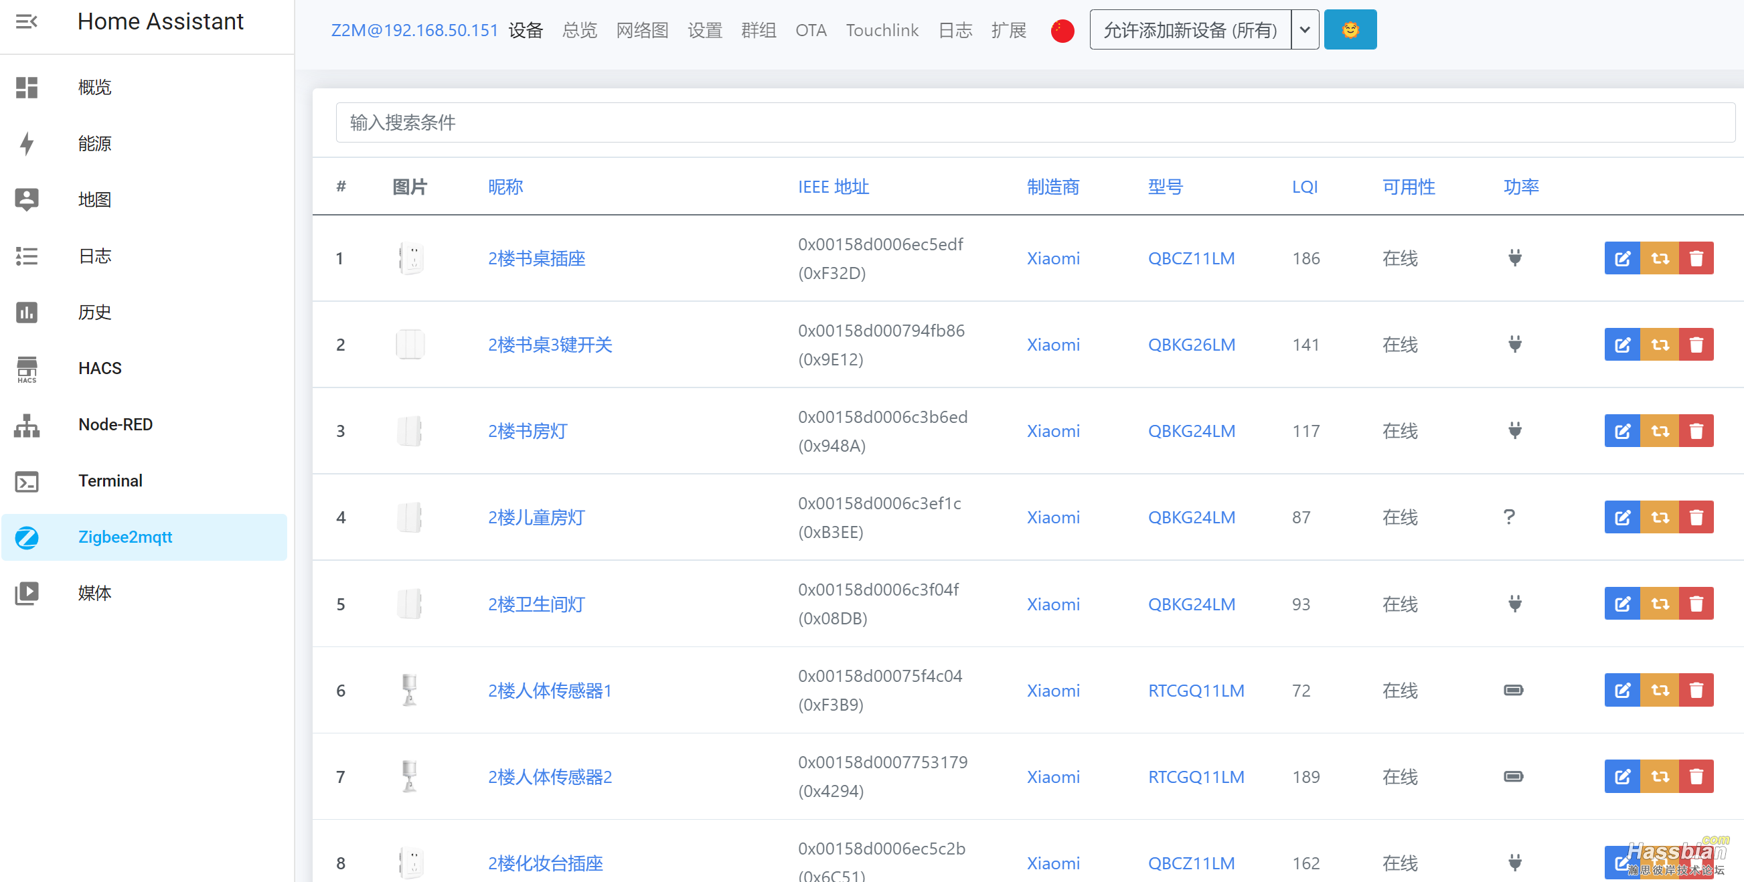Reconfigure the 2楼人体传感器1 device

[1660, 690]
